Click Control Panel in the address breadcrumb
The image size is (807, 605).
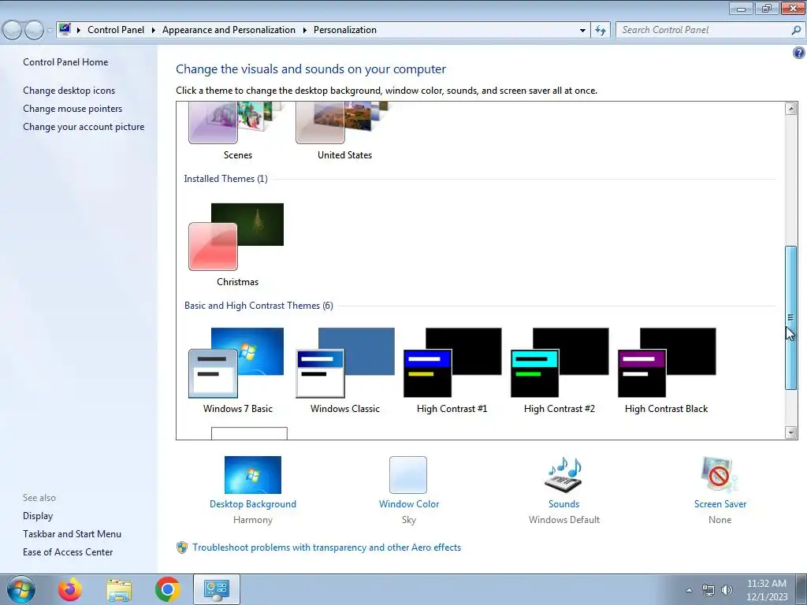tap(116, 30)
